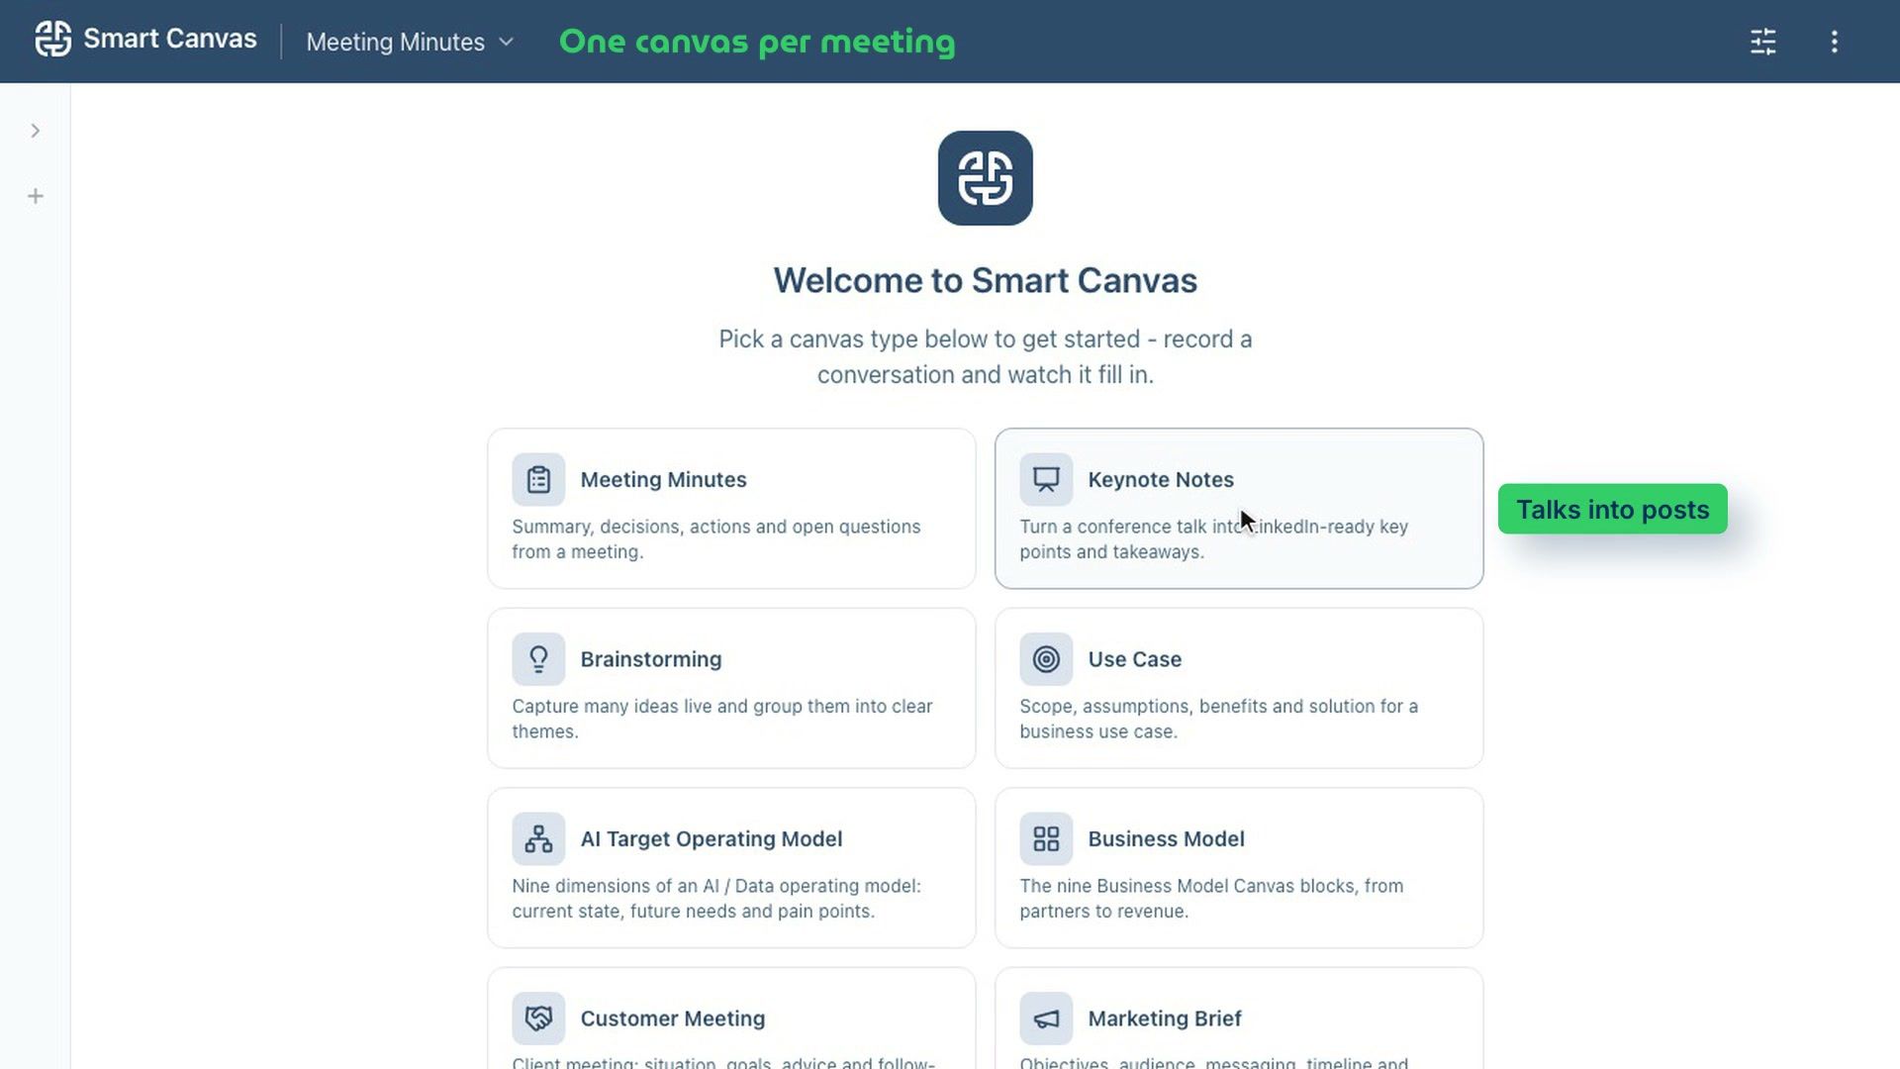The width and height of the screenshot is (1900, 1069).
Task: Click 'Scope, assumptions, benefits and solution' description
Action: 1218,719
